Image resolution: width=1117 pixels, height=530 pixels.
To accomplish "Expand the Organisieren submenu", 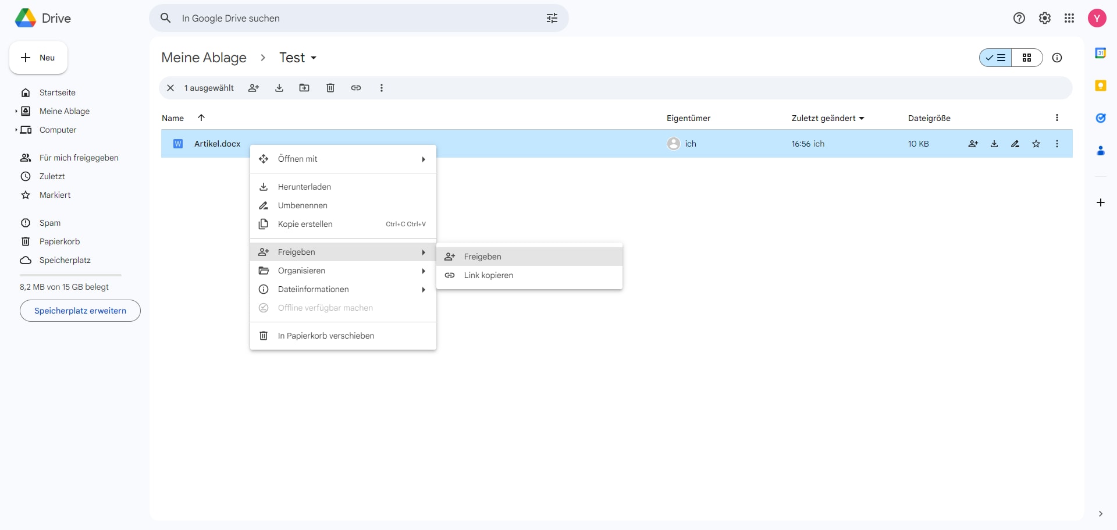I will coord(343,271).
